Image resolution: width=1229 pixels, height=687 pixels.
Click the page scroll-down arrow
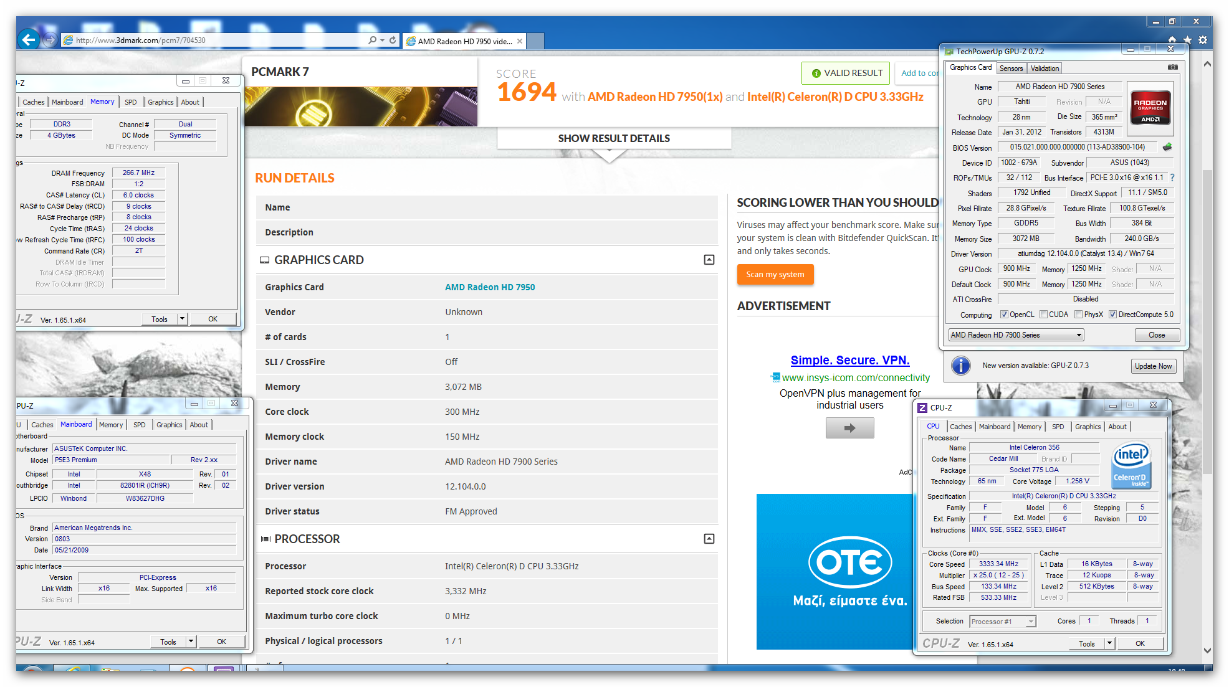1208,650
